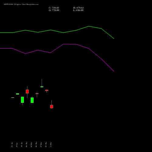Viewport: 152px width, 152px height.
Task: Click the close price value C: 710.35
Action: tap(54, 8)
